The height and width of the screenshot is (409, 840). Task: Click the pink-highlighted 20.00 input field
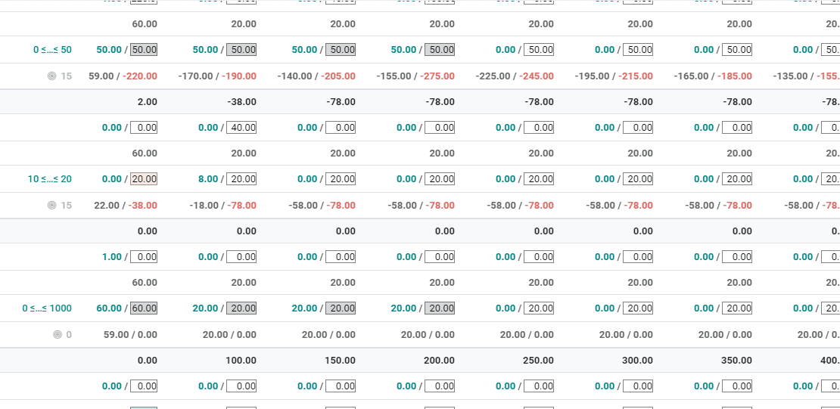(144, 179)
